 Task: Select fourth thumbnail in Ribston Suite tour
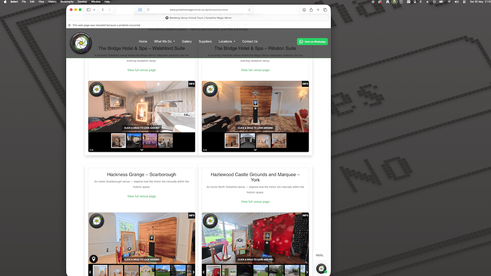[x=279, y=141]
